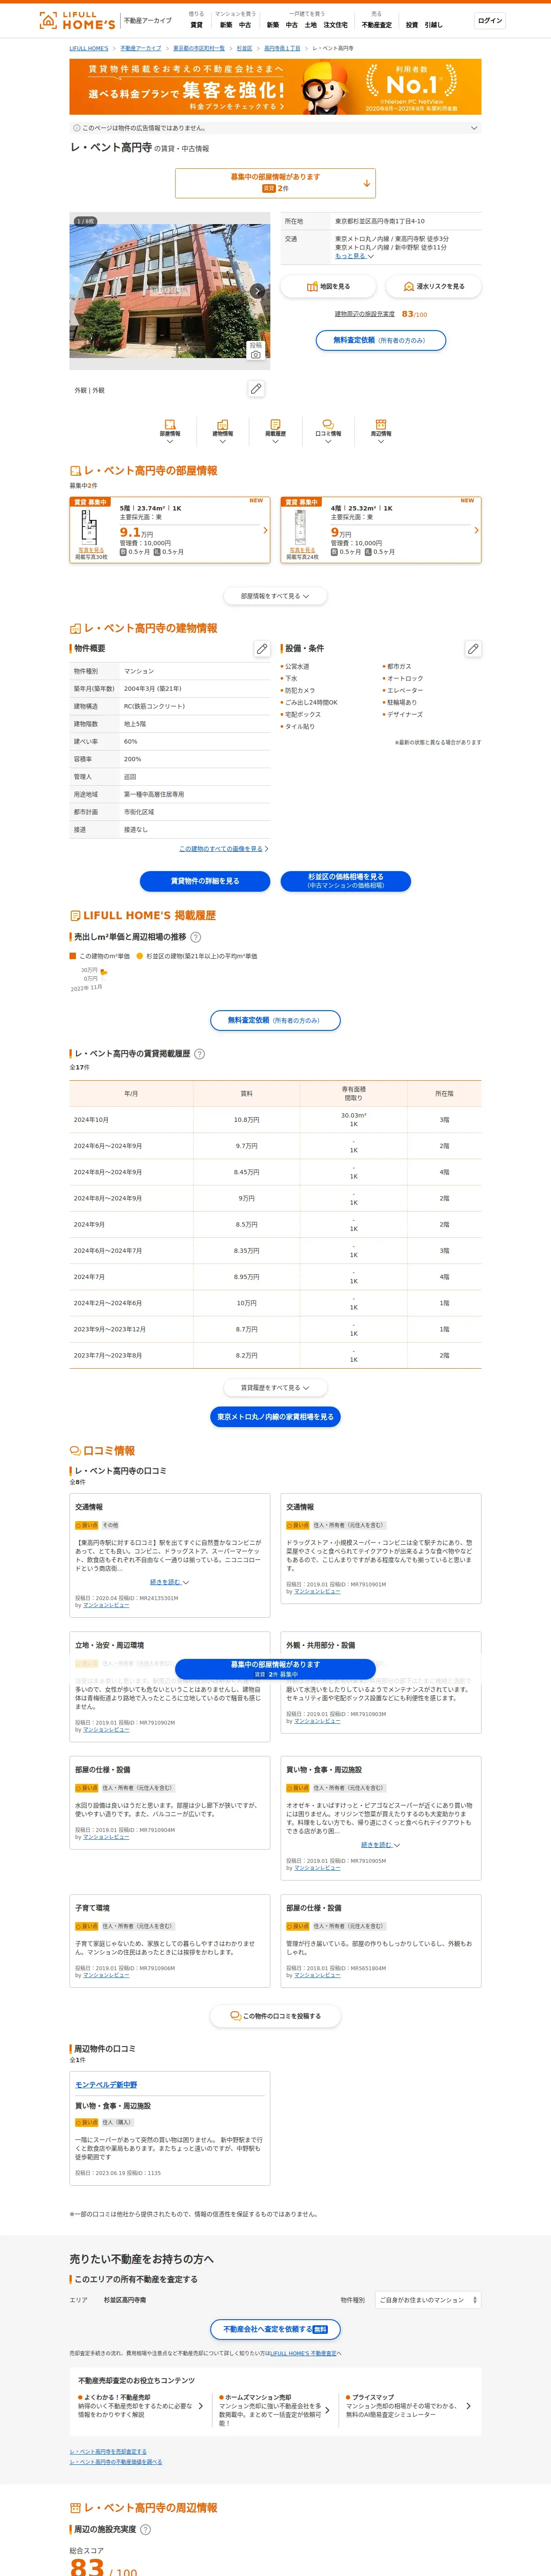551x2576 pixels.
Task: Open arrow of プライスマップ card
Action: pos(468,2406)
